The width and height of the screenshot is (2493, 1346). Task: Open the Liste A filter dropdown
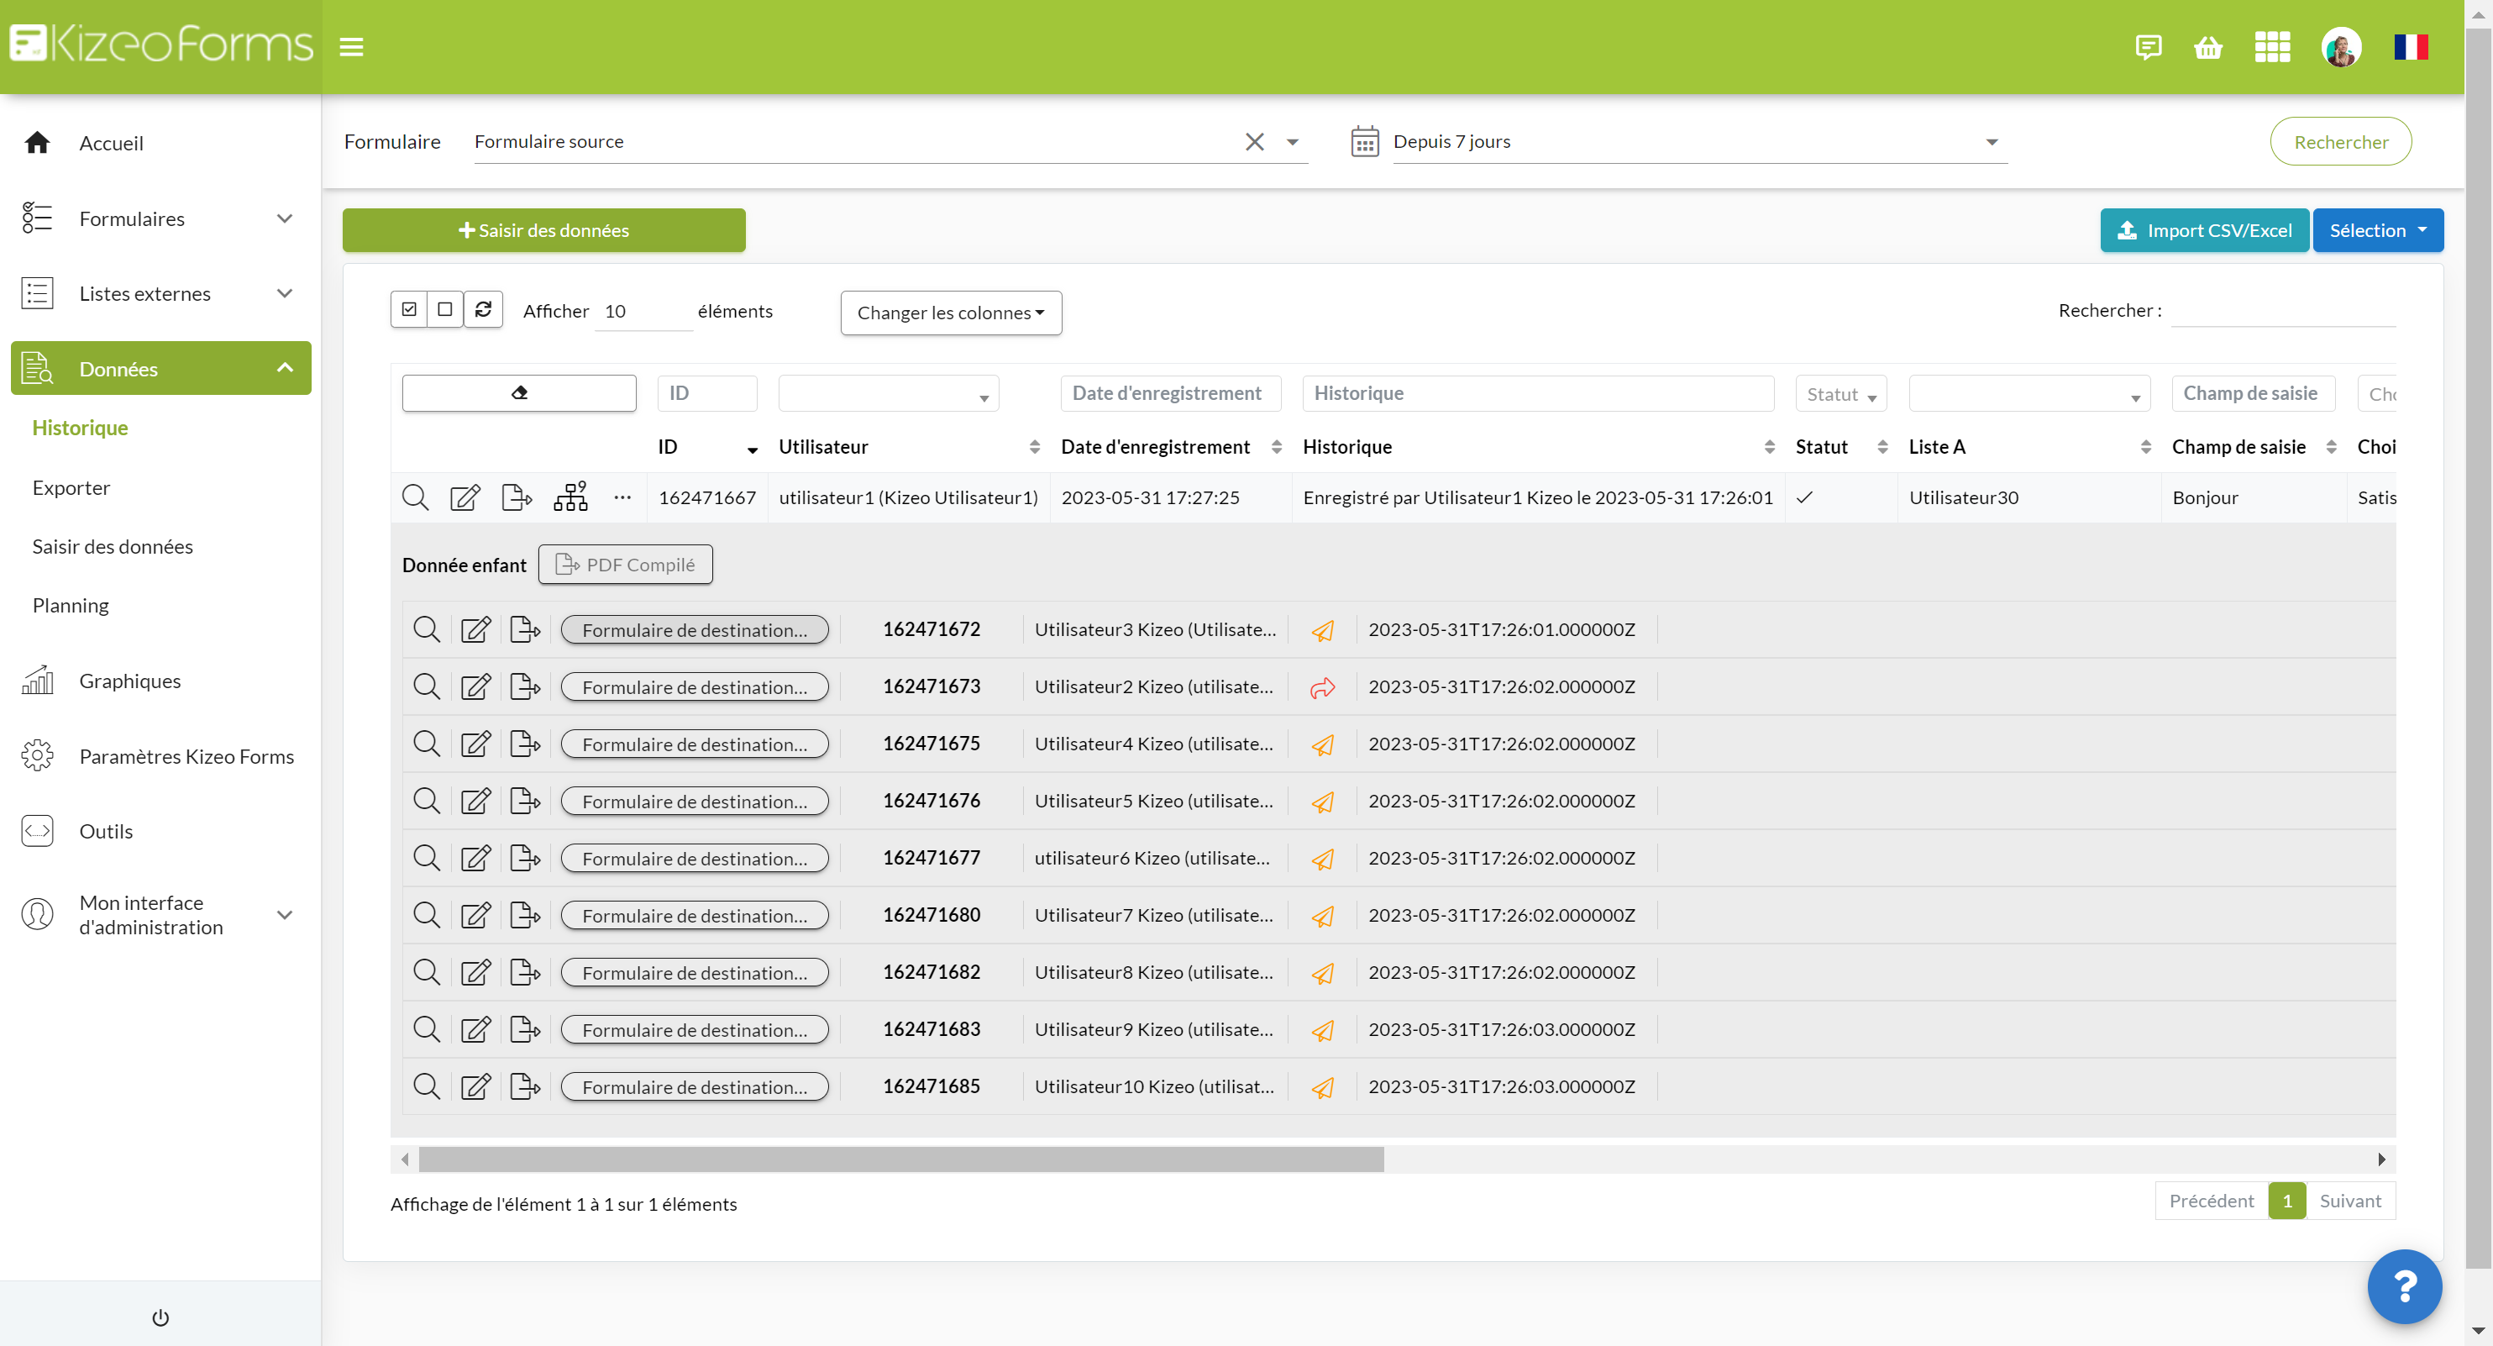point(2029,393)
